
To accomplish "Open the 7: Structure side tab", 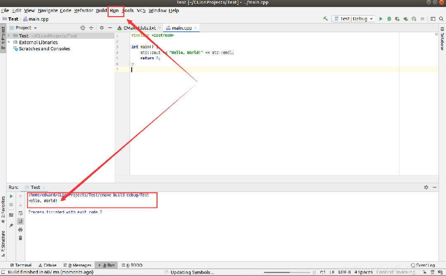I will [3, 244].
